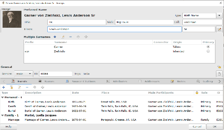Click the events Type column header
The width and height of the screenshot is (224, 130).
pos(12,93)
